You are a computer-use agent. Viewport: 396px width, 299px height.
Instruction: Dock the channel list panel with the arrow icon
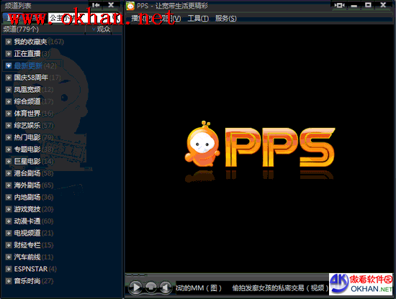point(96,5)
